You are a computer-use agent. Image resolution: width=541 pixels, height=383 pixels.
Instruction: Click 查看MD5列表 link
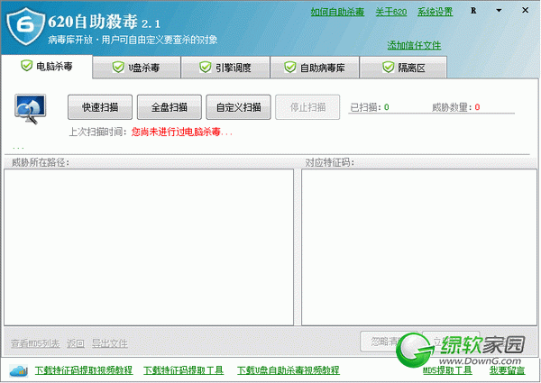pos(35,343)
